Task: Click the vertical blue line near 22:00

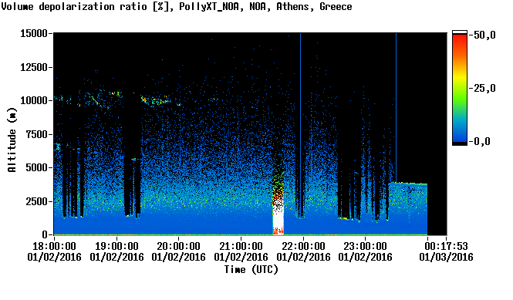Action: 300,124
